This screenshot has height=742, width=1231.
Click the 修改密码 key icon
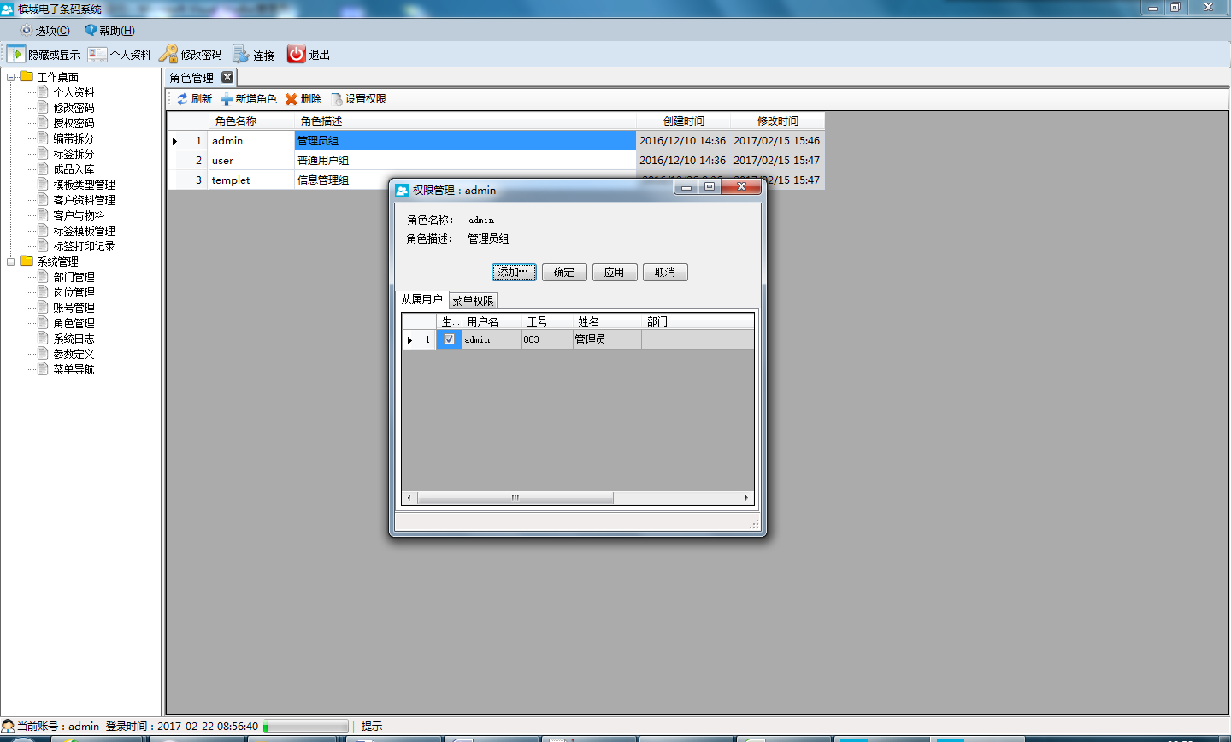[168, 54]
